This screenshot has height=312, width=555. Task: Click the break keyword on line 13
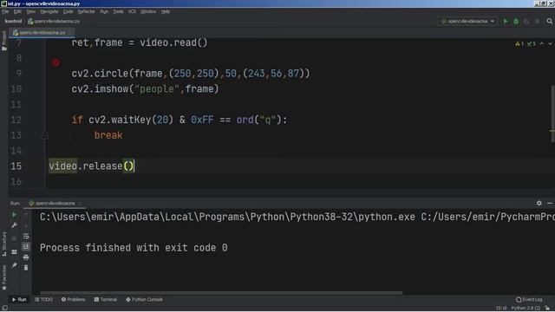[108, 135]
